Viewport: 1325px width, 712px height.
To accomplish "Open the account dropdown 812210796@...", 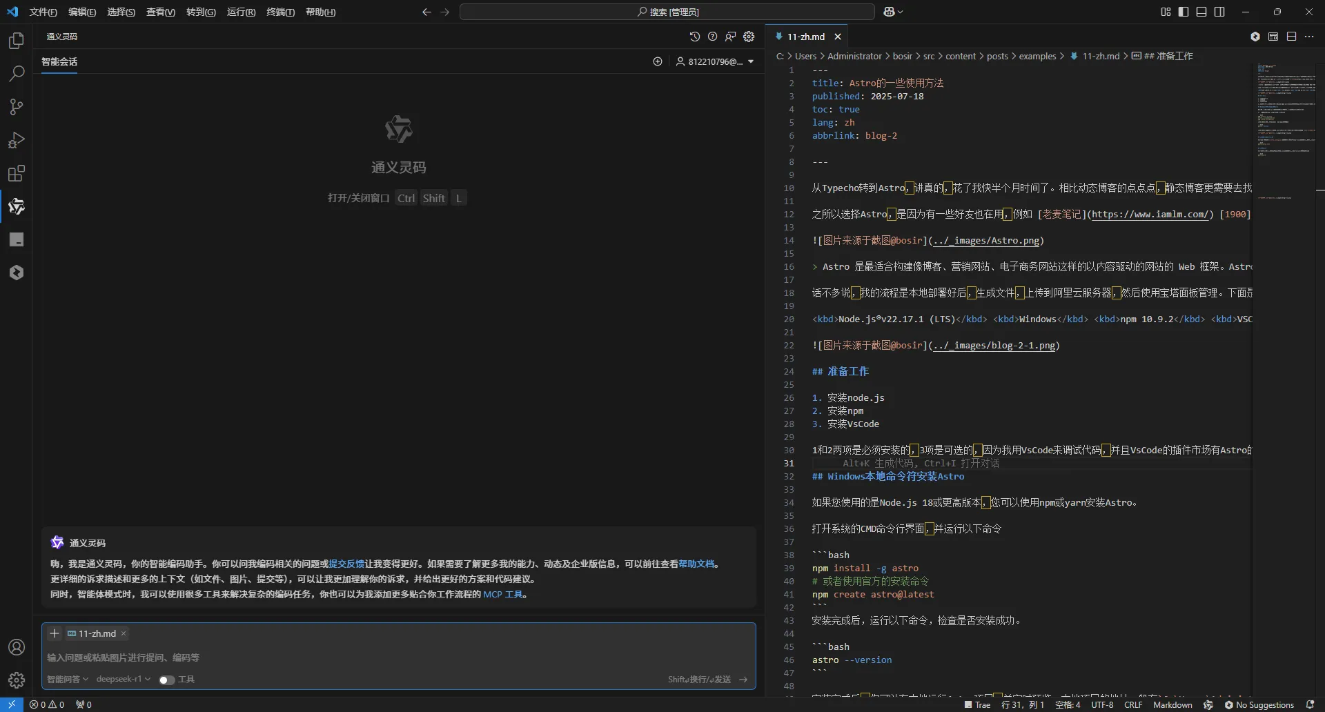I will [715, 61].
